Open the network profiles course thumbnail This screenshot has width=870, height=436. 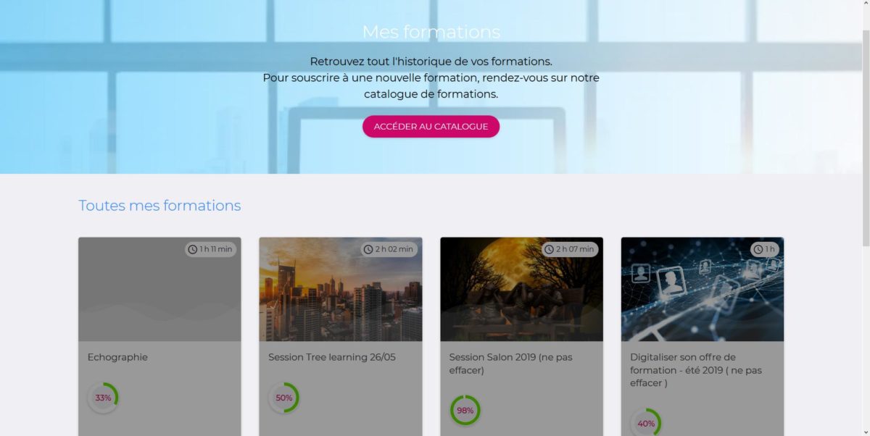(703, 290)
